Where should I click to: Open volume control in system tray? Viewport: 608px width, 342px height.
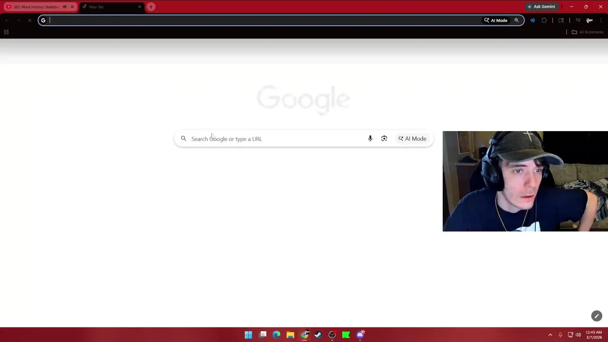(578, 335)
